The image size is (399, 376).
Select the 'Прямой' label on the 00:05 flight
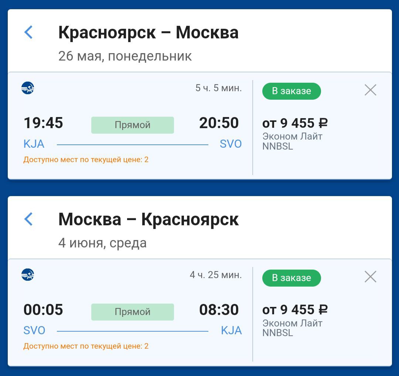[133, 312]
